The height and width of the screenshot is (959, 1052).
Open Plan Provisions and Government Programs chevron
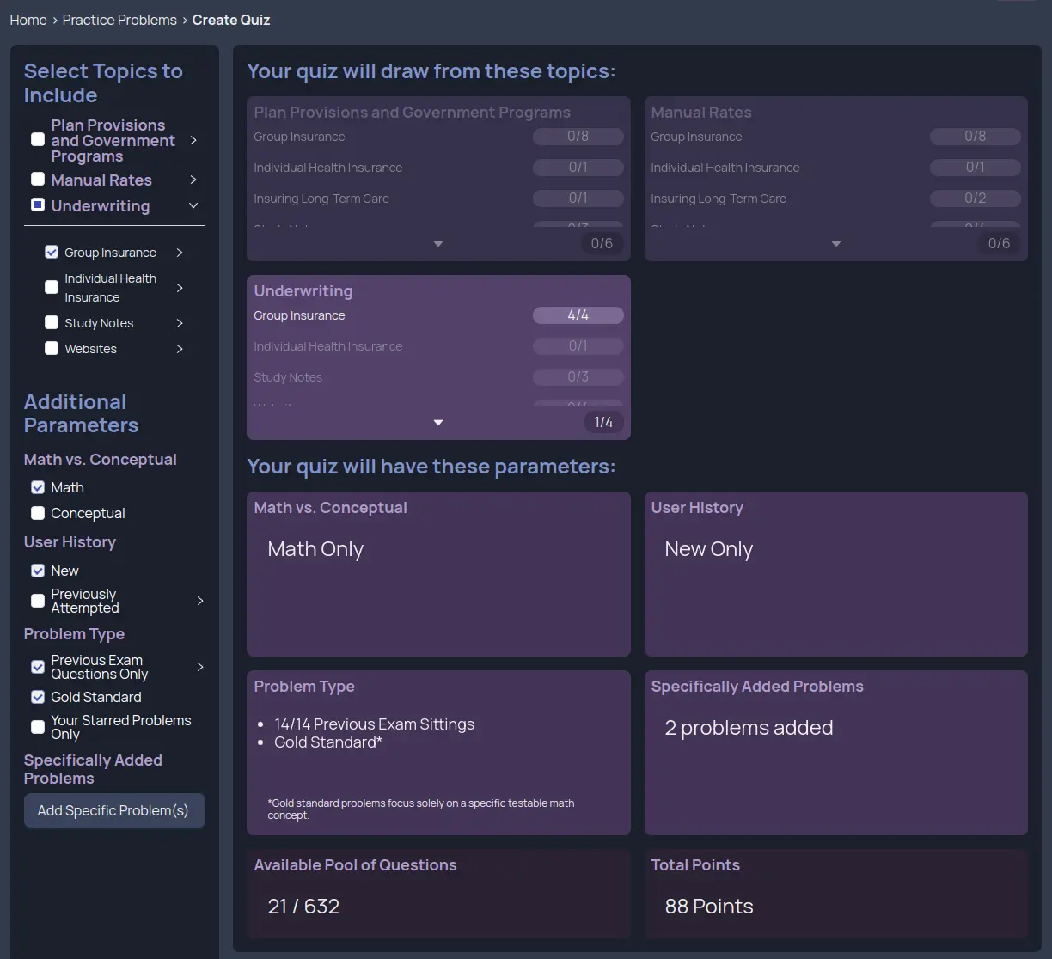coord(193,139)
